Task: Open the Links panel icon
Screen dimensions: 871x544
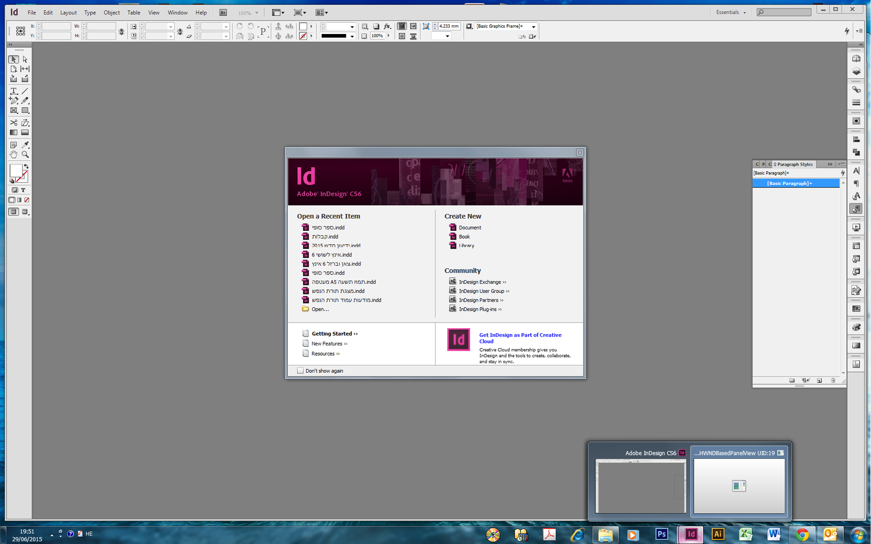Action: 856,90
